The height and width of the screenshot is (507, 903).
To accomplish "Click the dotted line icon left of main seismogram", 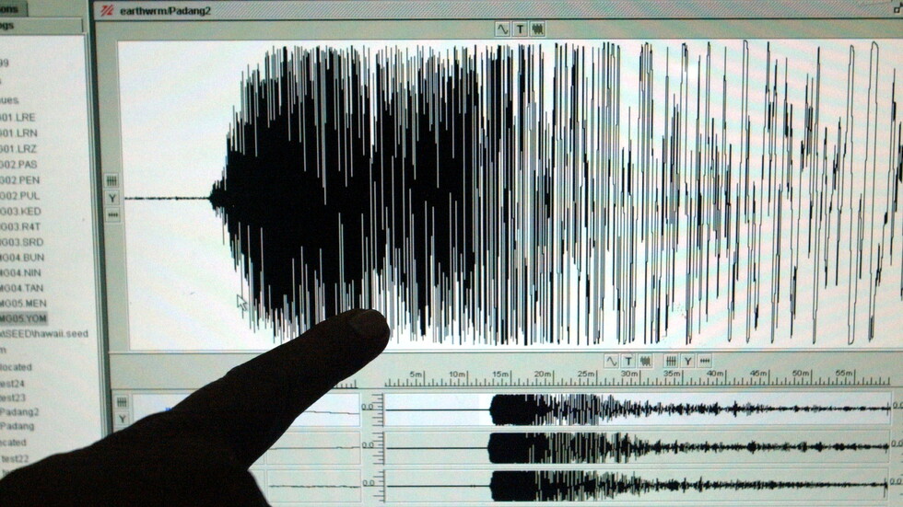I will [x=111, y=215].
